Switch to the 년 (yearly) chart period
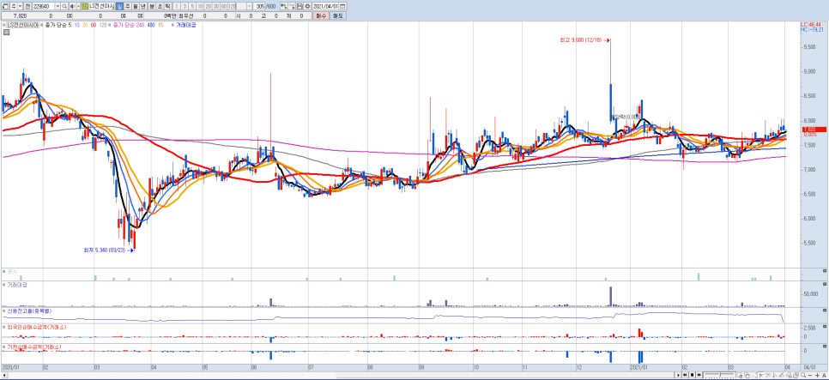The image size is (829, 380). click(x=142, y=6)
